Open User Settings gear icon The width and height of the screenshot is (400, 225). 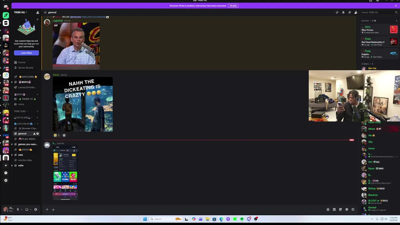click(36, 209)
